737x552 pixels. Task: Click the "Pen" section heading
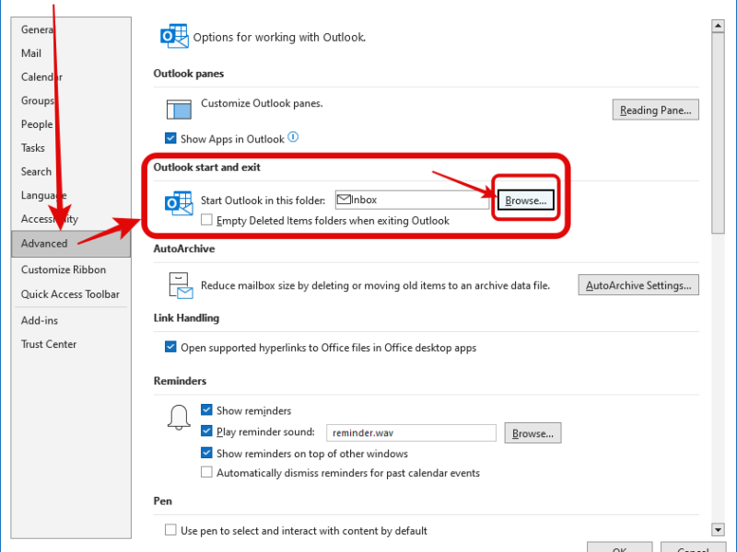[163, 501]
